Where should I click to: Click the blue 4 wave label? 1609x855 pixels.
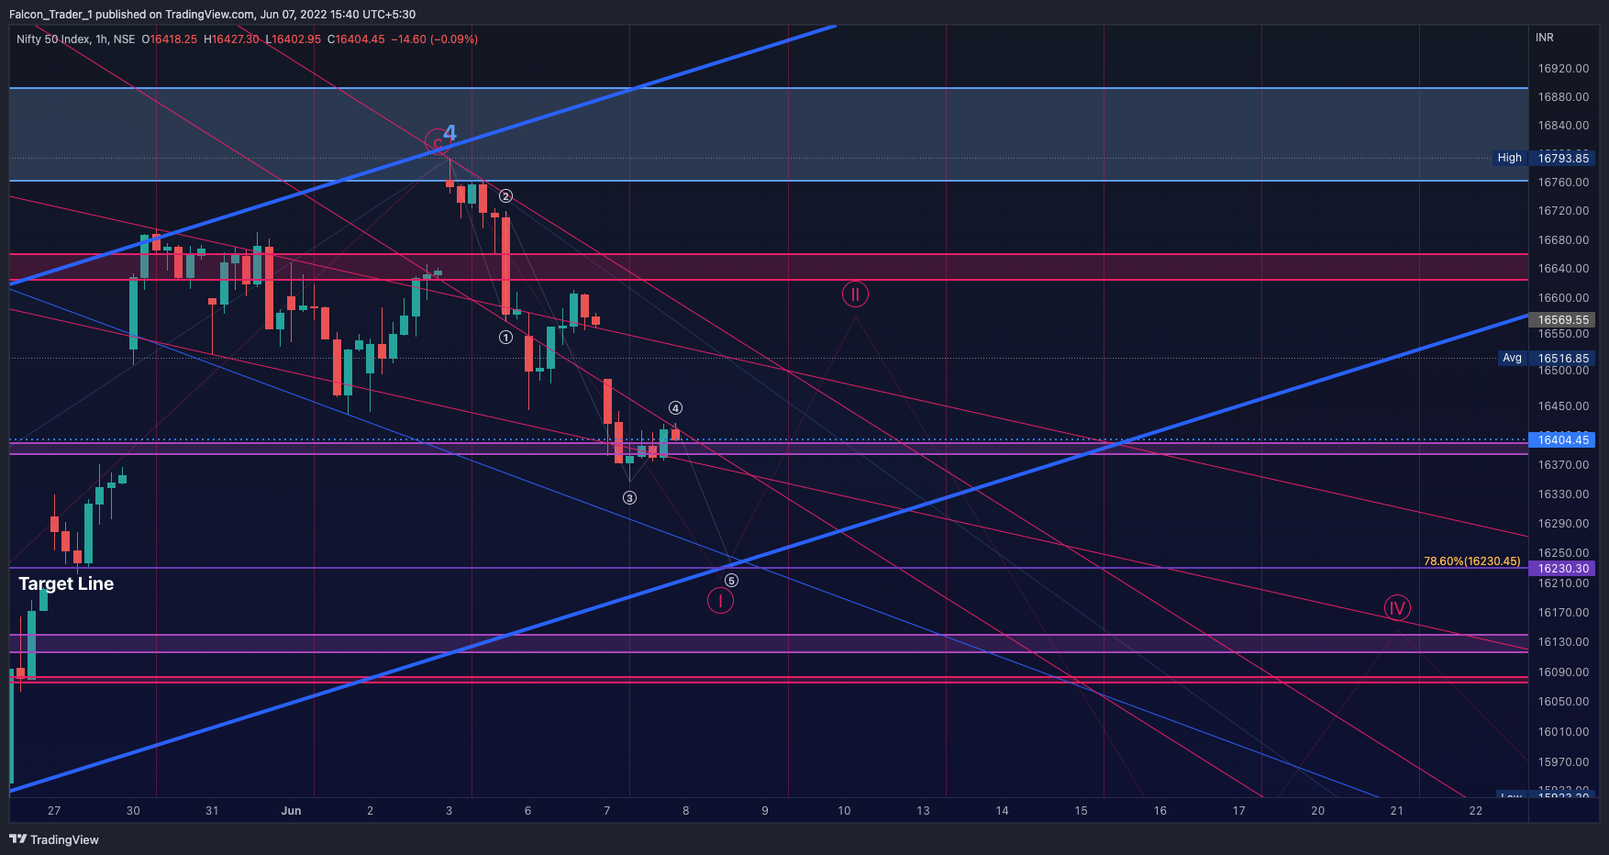click(x=449, y=134)
